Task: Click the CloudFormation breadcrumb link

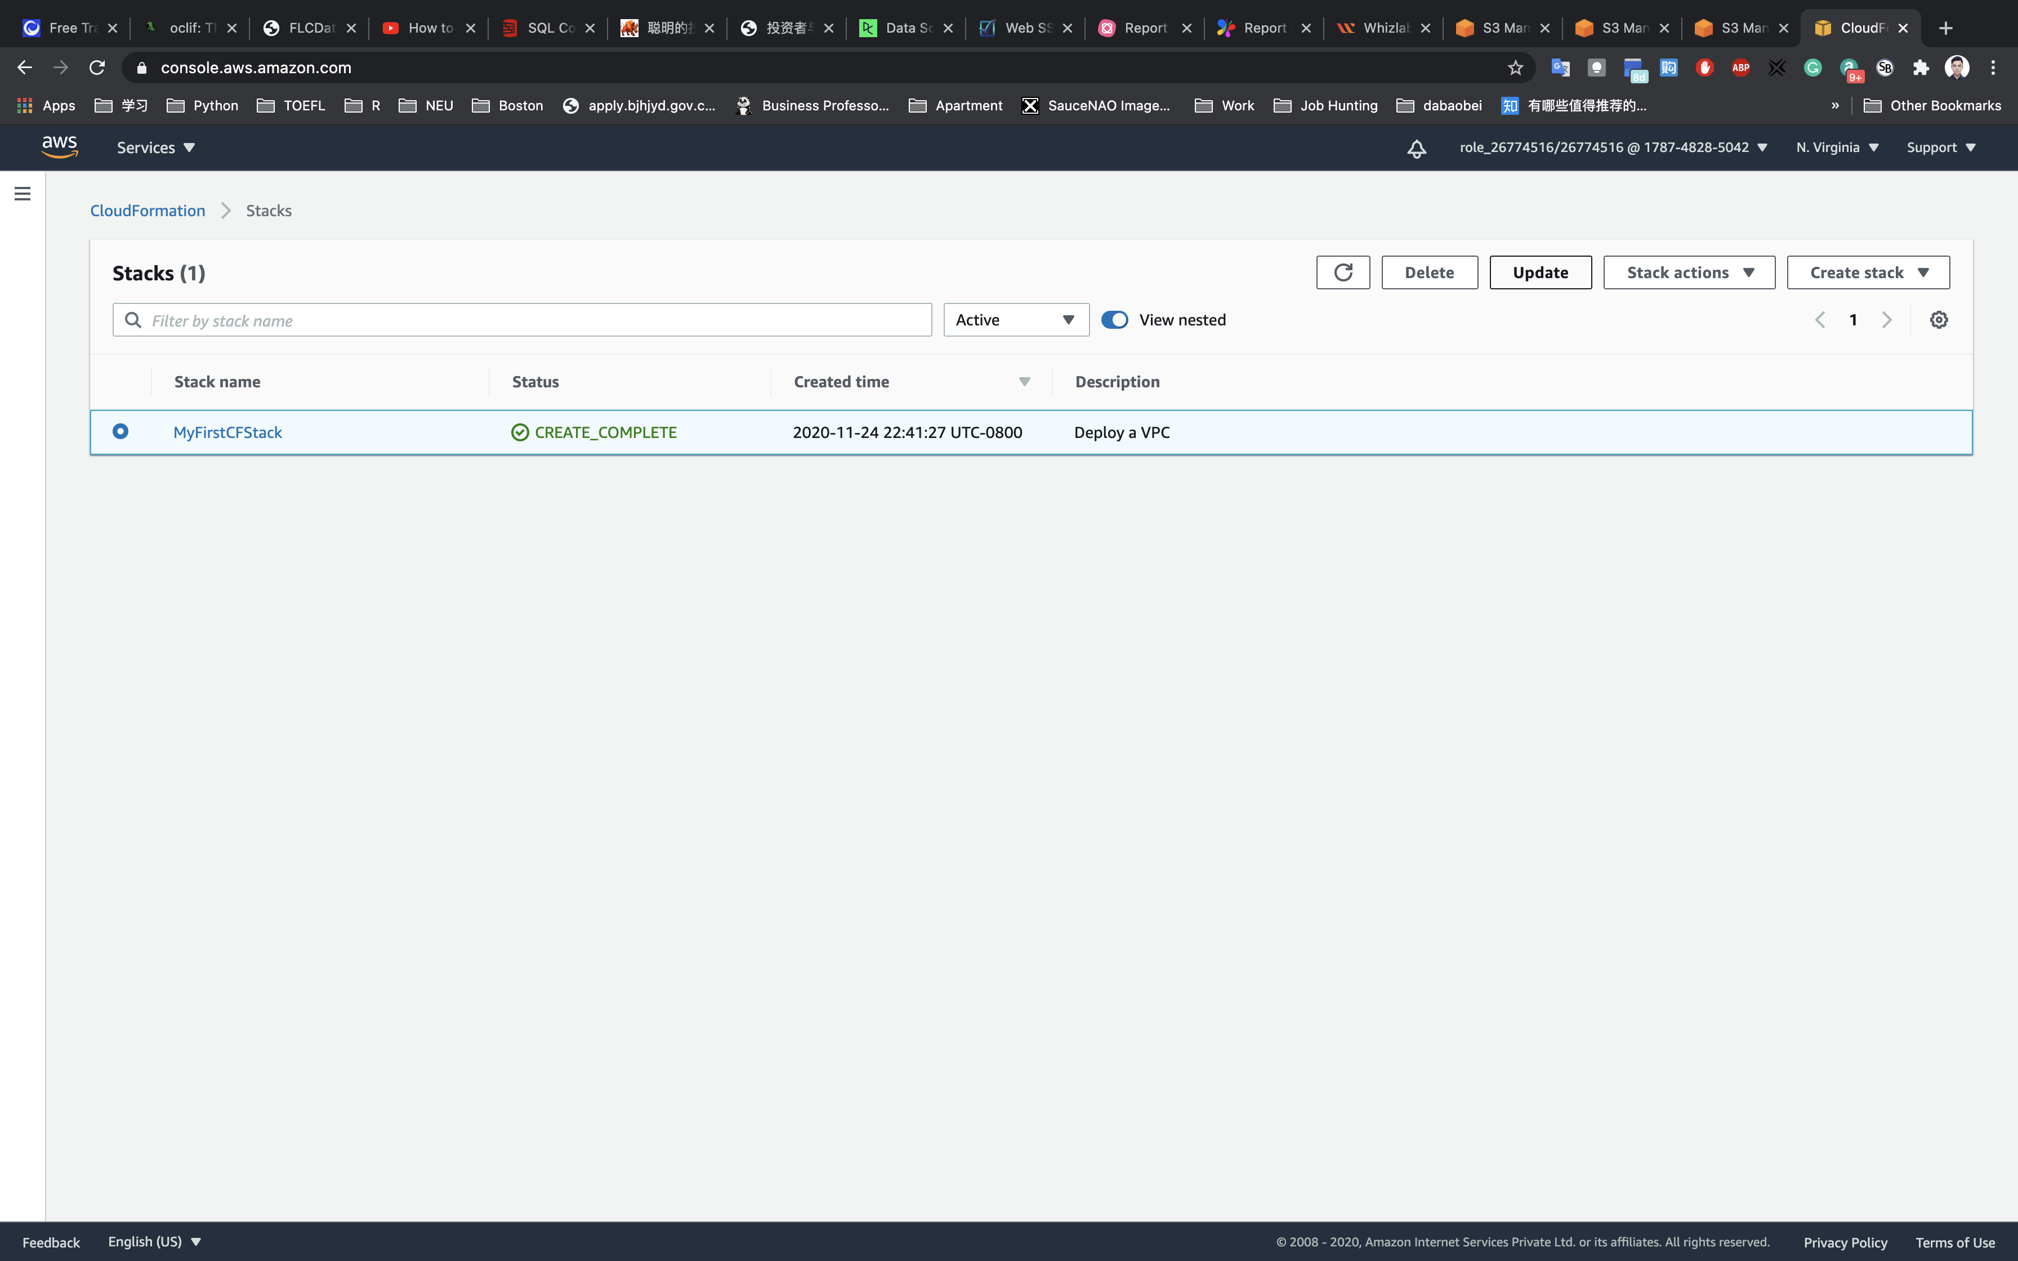Action: [148, 211]
